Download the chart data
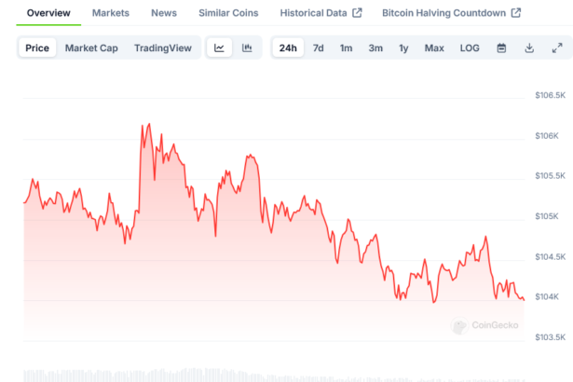Image resolution: width=573 pixels, height=382 pixels. tap(529, 48)
